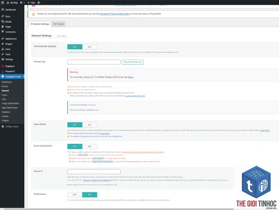Click the PopularFX flame icon in notice

coord(33,14)
